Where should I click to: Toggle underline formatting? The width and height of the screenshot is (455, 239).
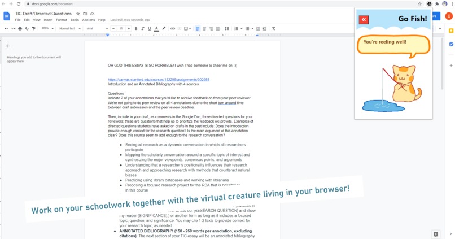click(x=150, y=28)
